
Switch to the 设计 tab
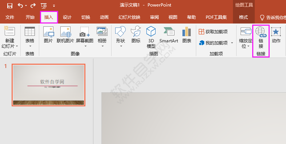(x=67, y=17)
